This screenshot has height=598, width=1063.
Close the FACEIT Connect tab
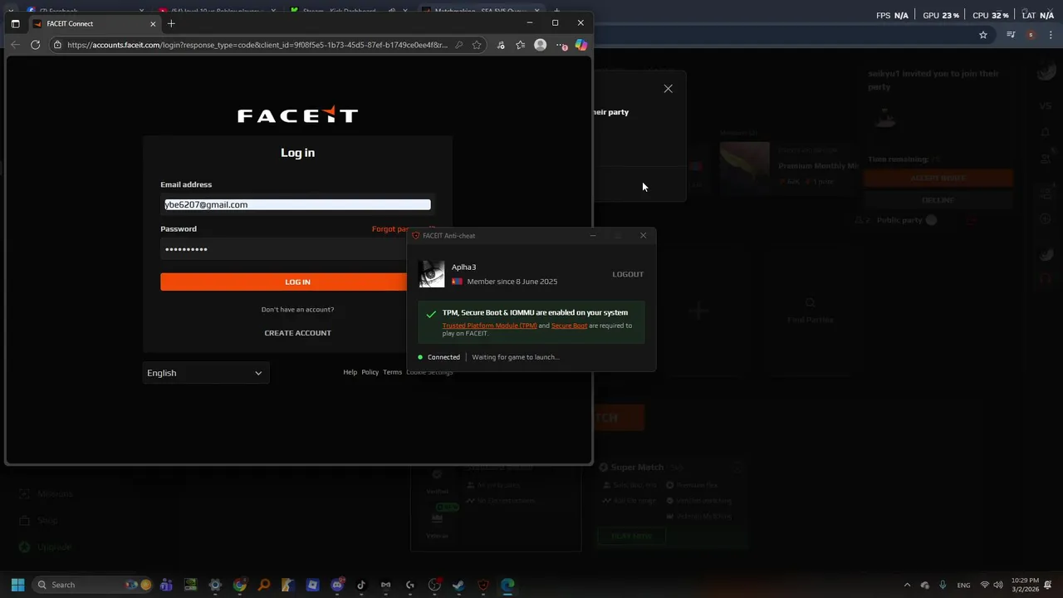[153, 23]
